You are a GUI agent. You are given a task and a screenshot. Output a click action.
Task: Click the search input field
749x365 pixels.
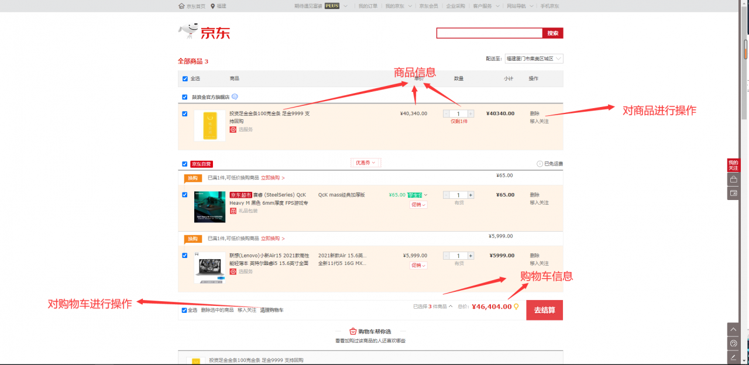[490, 33]
